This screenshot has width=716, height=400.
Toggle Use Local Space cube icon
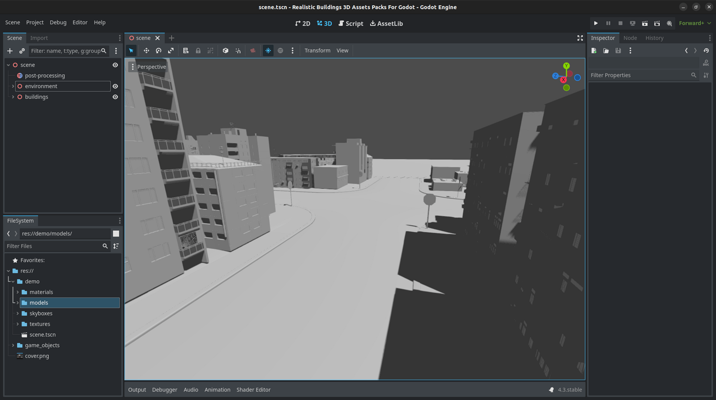(x=225, y=51)
